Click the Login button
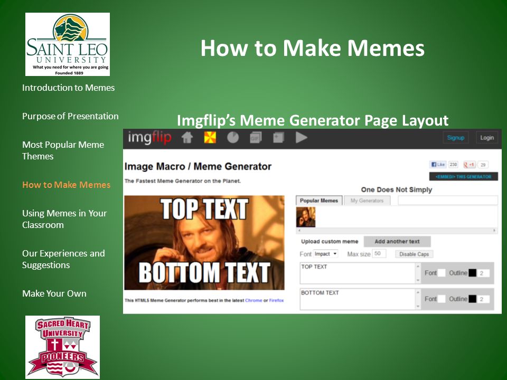Image resolution: width=507 pixels, height=380 pixels. (x=486, y=138)
